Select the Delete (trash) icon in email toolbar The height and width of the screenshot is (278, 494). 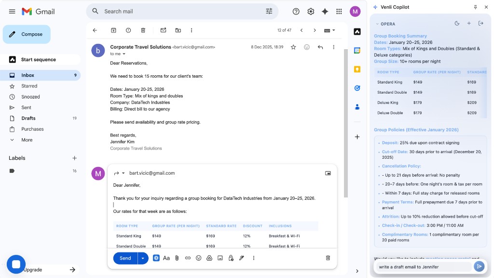[x=143, y=30]
